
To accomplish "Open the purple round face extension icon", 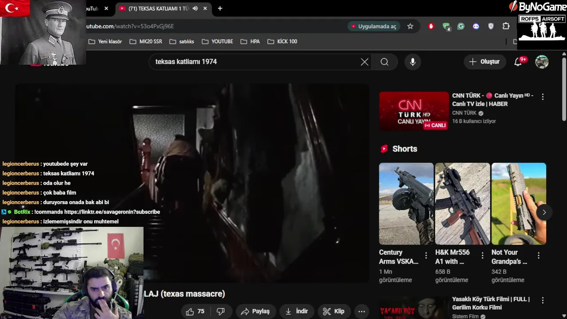I will pos(476,26).
